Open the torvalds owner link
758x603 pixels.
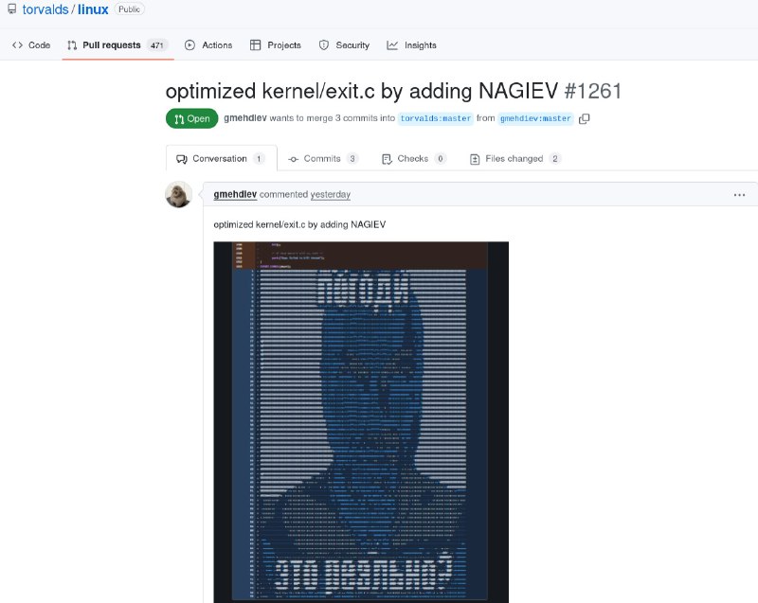point(45,9)
